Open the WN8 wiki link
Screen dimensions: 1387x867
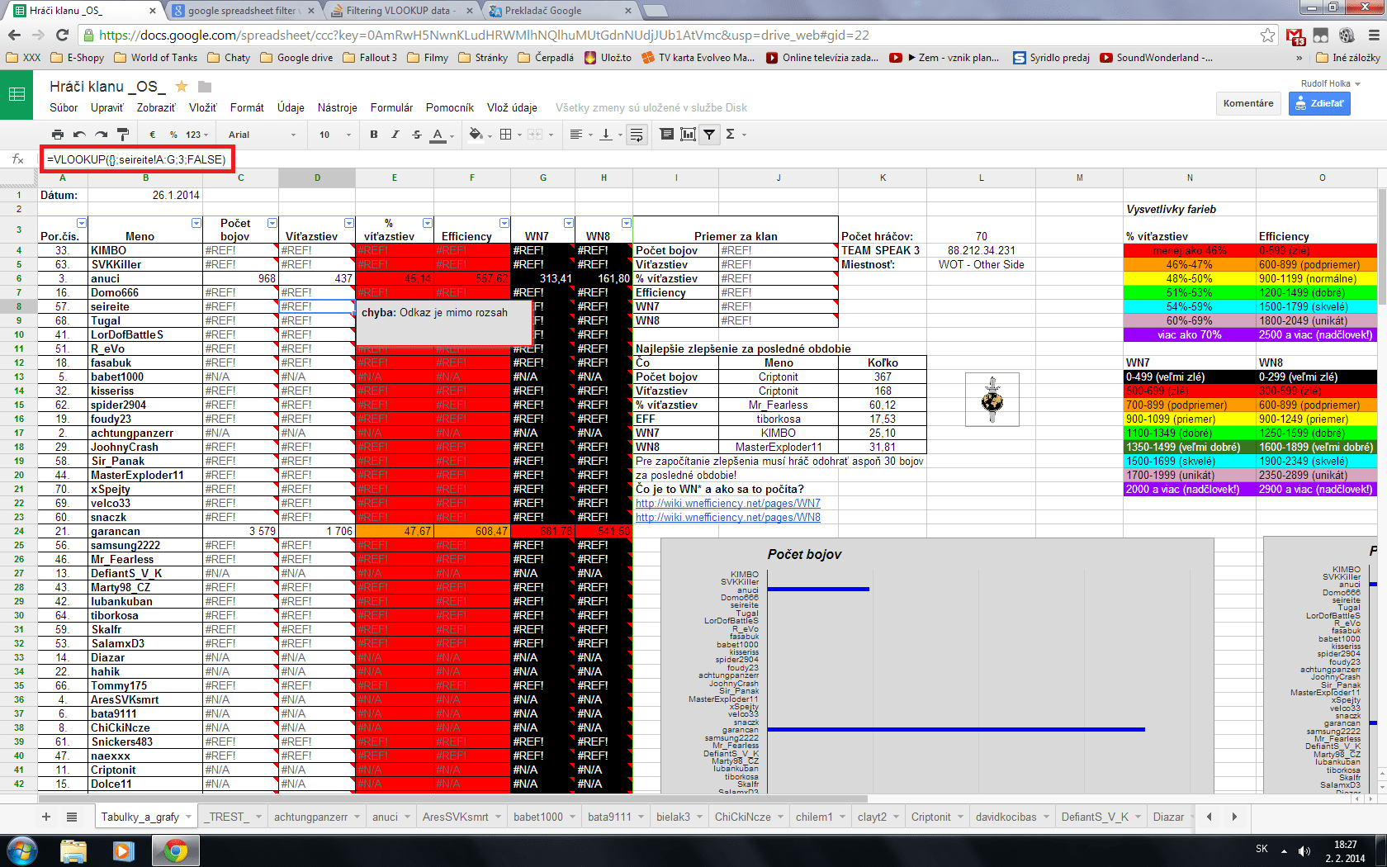coord(727,518)
